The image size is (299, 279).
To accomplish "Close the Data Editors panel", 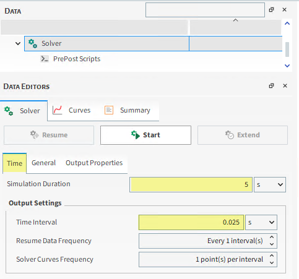I will [285, 86].
